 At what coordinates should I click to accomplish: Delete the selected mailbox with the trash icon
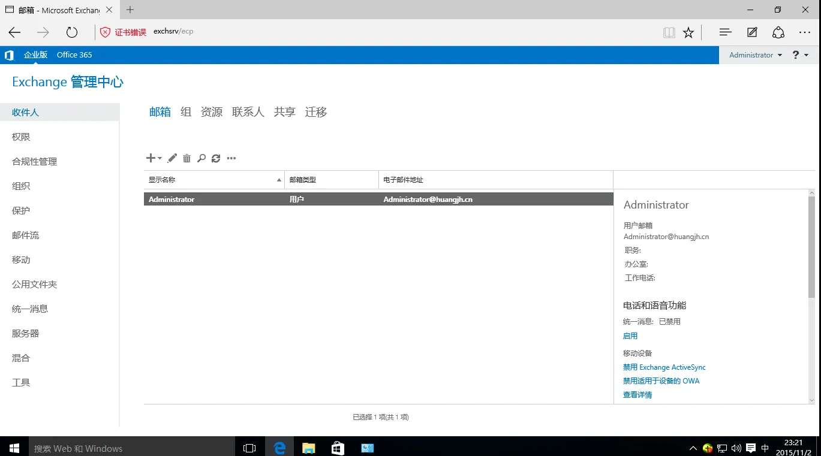point(187,158)
